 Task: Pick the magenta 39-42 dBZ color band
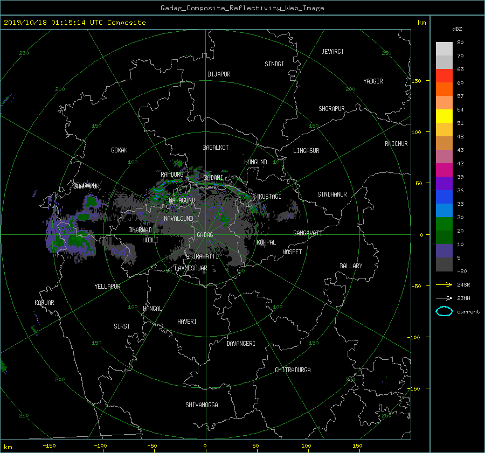point(444,170)
